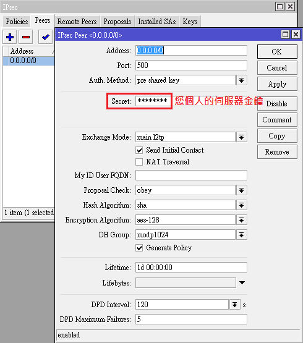Open the Remote Peers tab
Screen dimensions: 303x343
click(77, 22)
